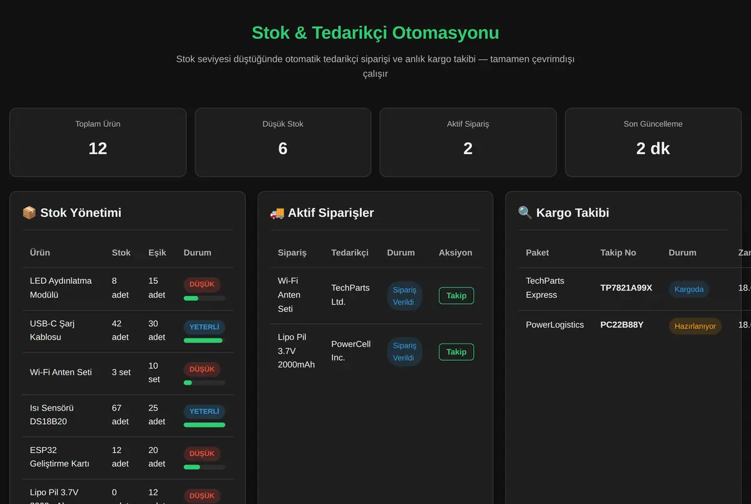The image size is (751, 504).
Task: Click the Tedarikçi column header
Action: pos(350,253)
